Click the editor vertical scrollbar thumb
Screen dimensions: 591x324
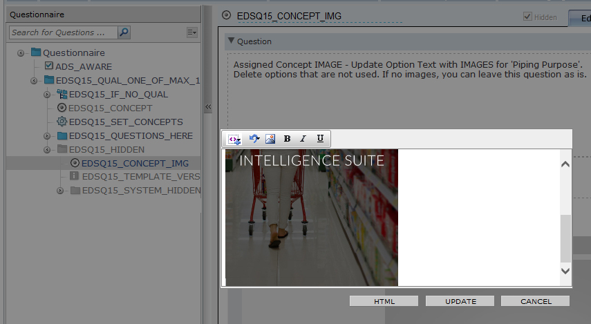[565, 238]
